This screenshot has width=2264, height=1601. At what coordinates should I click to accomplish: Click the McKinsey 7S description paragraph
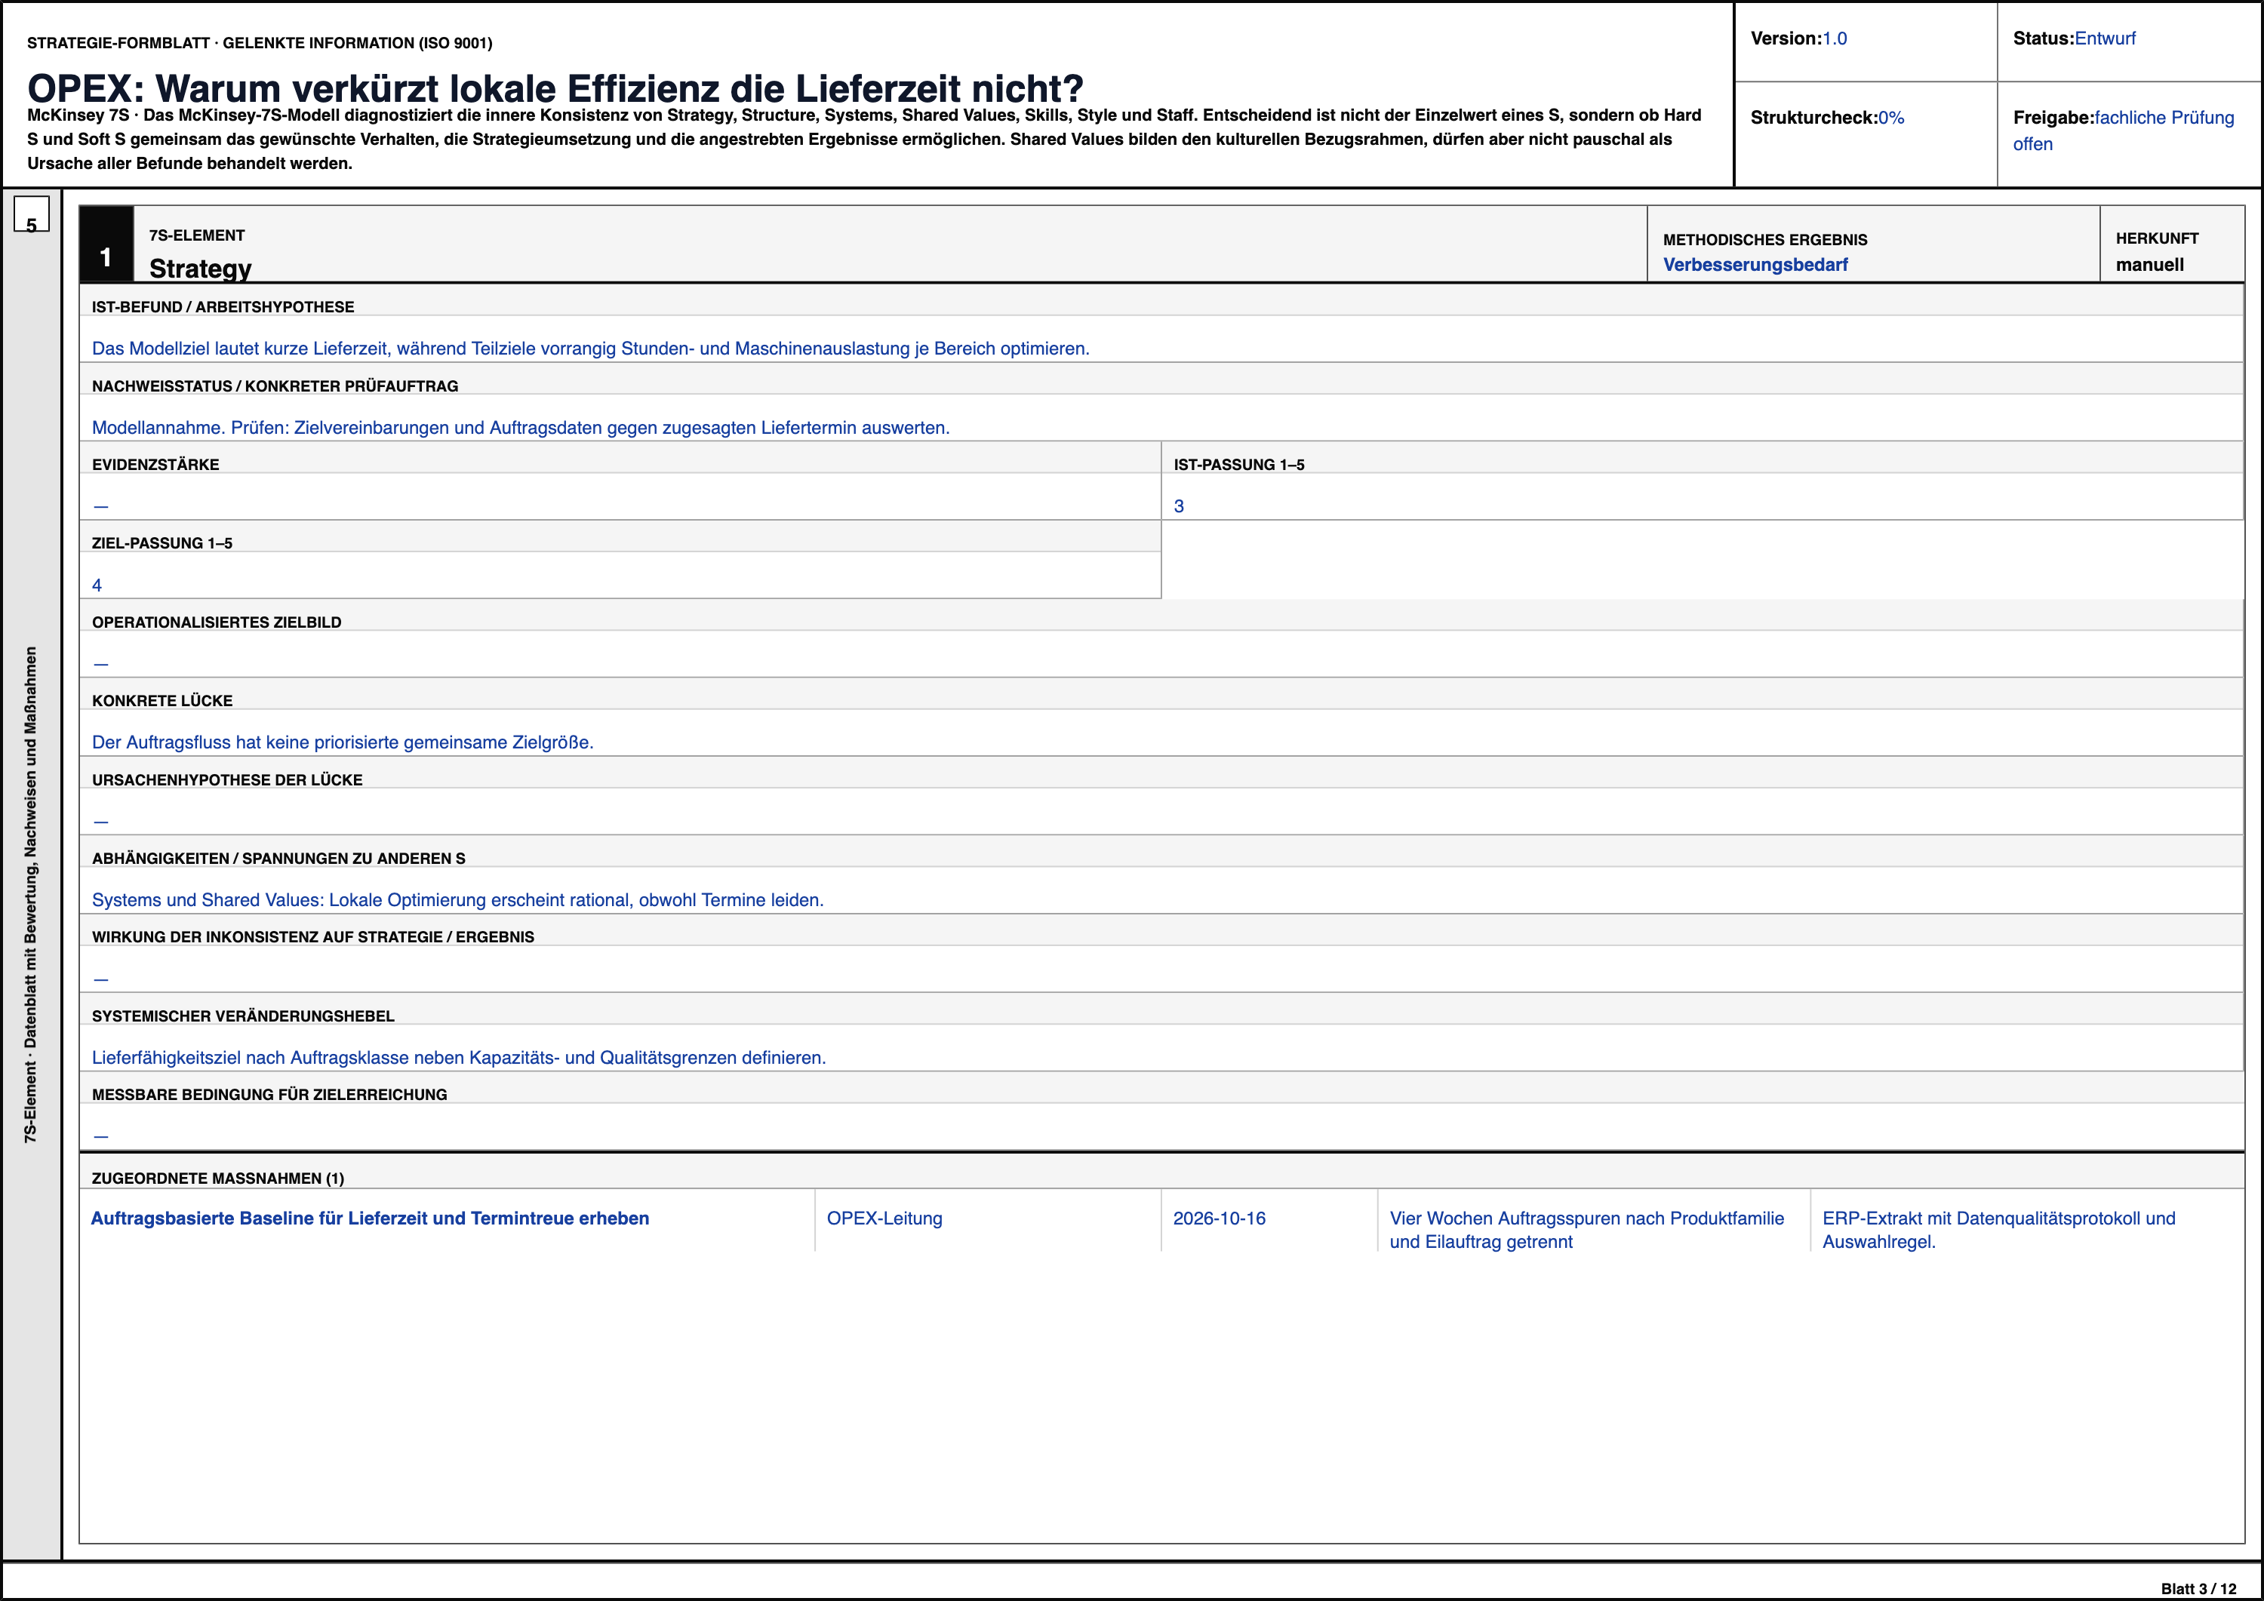[x=865, y=139]
